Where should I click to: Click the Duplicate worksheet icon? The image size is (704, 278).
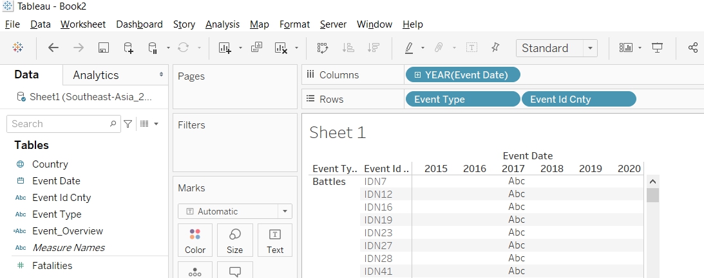[256, 48]
